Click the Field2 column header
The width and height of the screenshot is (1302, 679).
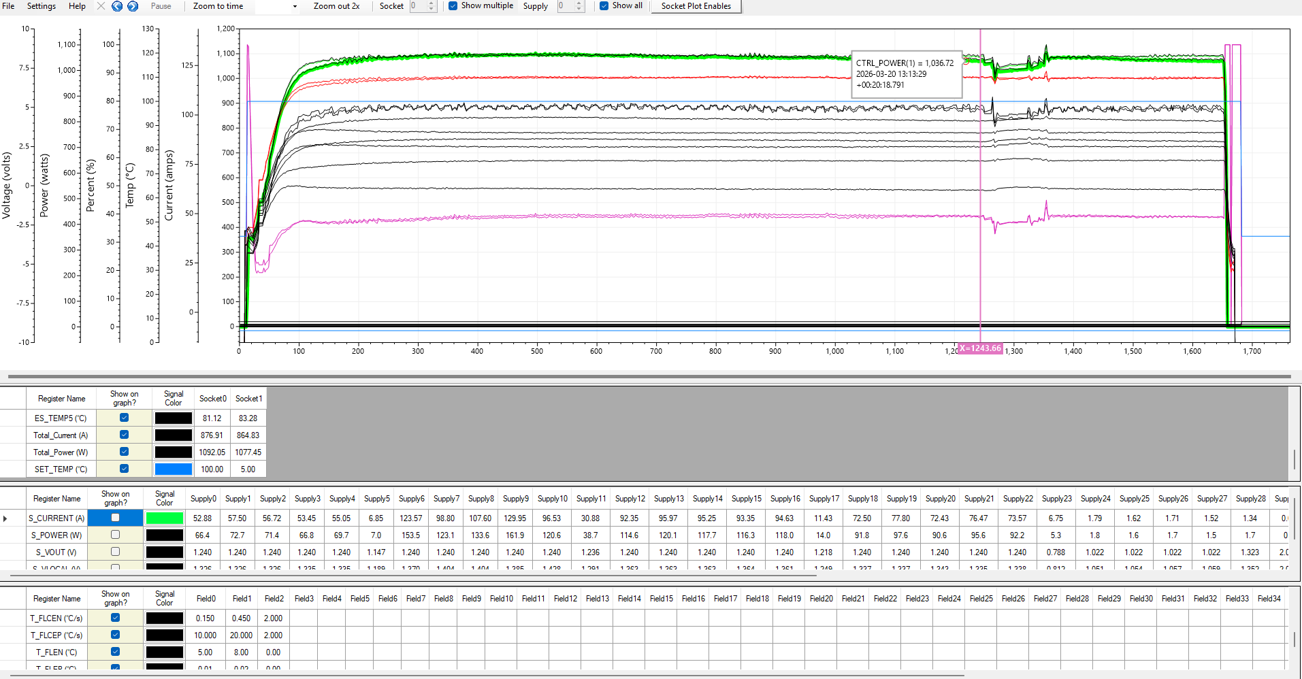click(x=274, y=599)
